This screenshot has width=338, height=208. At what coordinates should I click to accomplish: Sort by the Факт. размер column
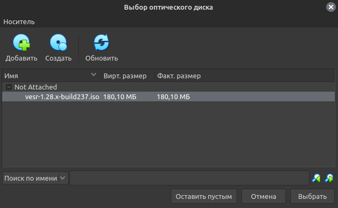pos(245,76)
